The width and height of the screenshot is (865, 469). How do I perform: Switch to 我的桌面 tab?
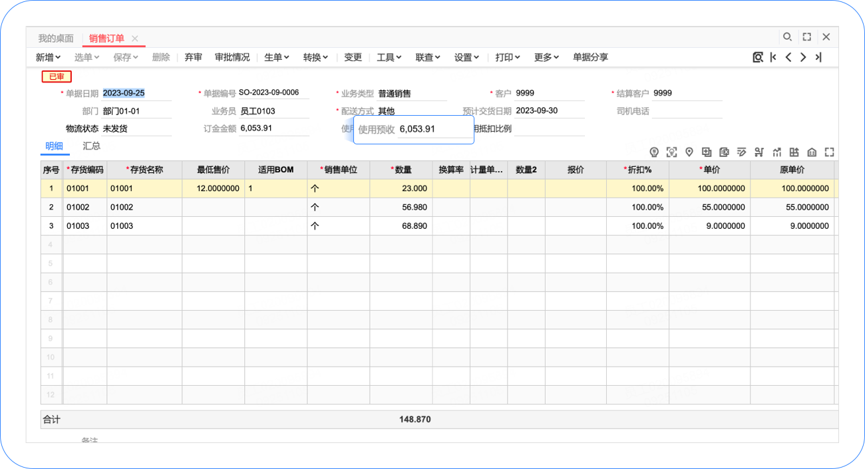(x=56, y=39)
